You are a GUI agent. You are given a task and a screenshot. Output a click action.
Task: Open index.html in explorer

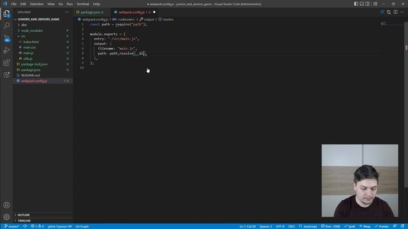31,42
